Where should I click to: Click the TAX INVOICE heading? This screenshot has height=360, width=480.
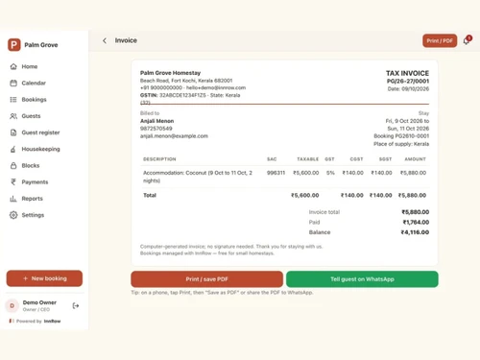point(407,73)
